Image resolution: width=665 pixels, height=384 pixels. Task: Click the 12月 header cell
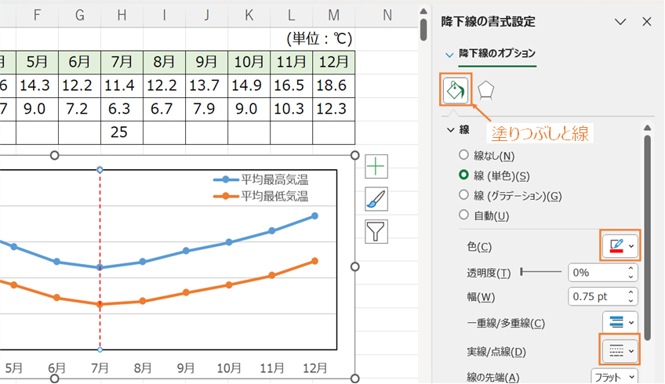(334, 63)
